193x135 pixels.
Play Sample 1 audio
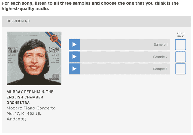(74, 45)
